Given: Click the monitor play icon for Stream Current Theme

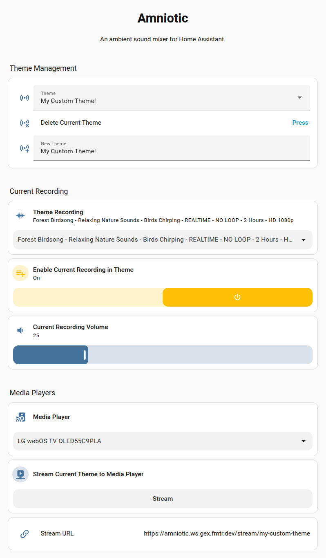Looking at the screenshot, I should coord(20,474).
